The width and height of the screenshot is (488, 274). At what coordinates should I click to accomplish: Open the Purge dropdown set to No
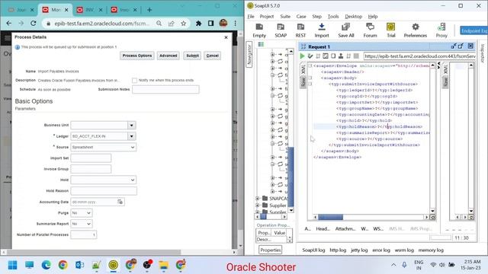pyautogui.click(x=82, y=213)
